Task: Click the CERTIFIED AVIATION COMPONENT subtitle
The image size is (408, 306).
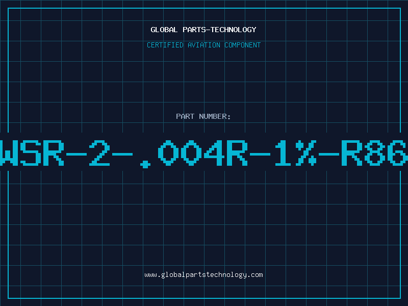Action: tap(203, 45)
